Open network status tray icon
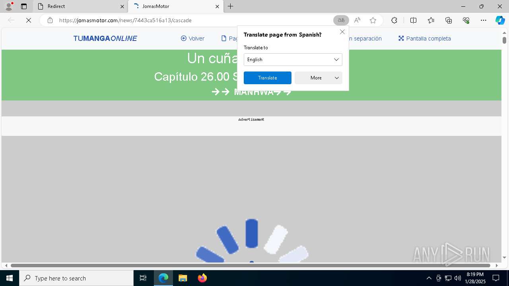 (448, 278)
